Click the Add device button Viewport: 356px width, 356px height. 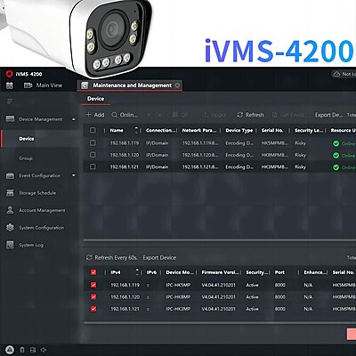pos(95,115)
